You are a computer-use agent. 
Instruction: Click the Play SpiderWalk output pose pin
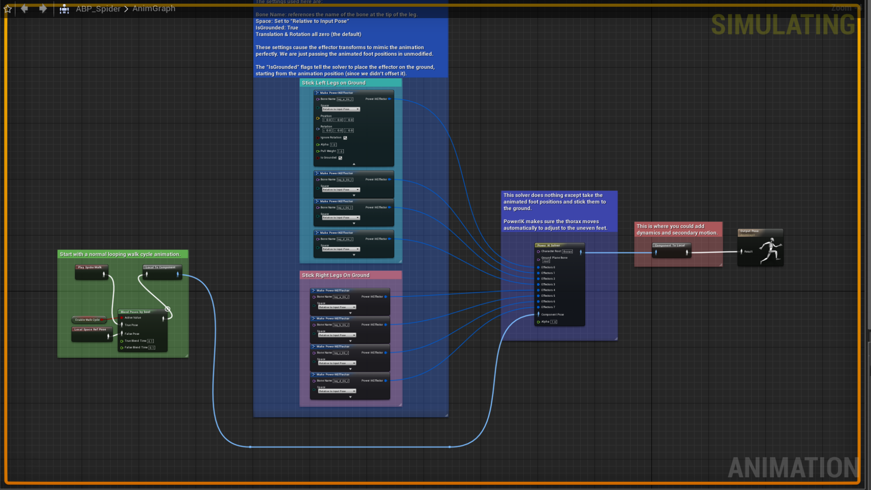click(104, 274)
